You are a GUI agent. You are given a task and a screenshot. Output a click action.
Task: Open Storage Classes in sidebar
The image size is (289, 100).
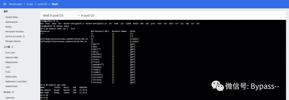click(x=13, y=41)
